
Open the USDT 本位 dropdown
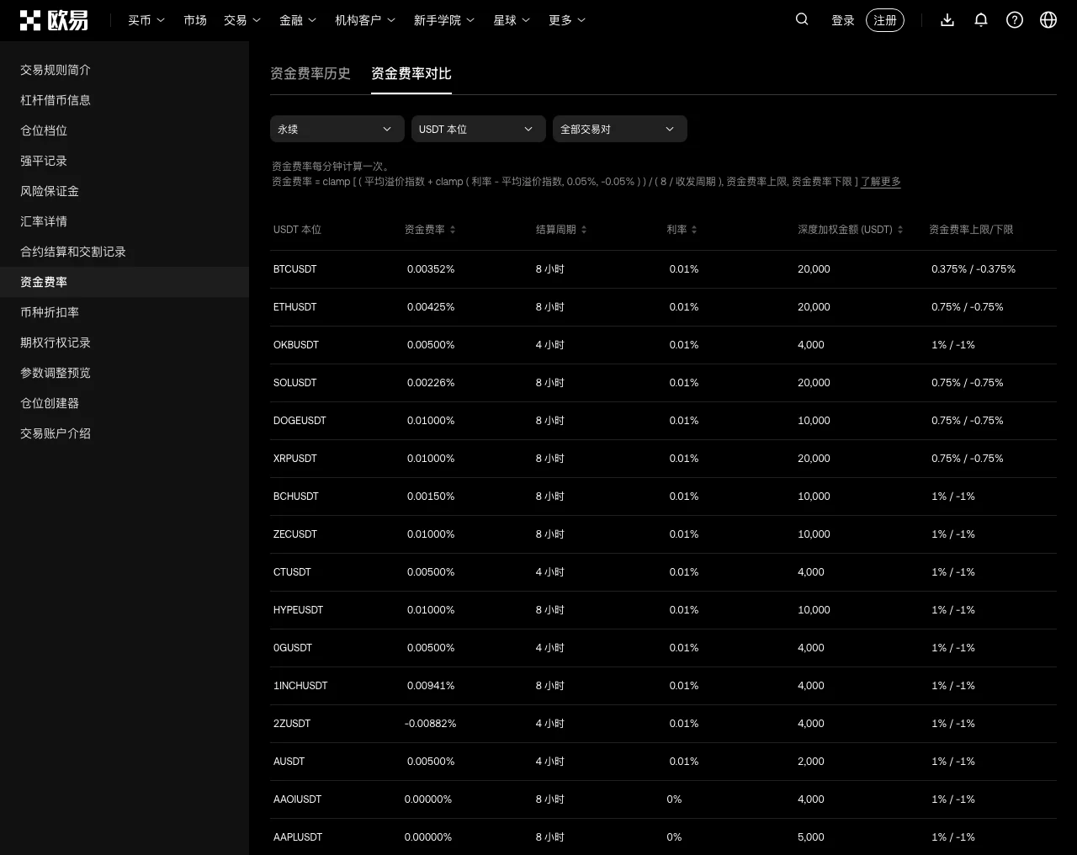tap(479, 129)
